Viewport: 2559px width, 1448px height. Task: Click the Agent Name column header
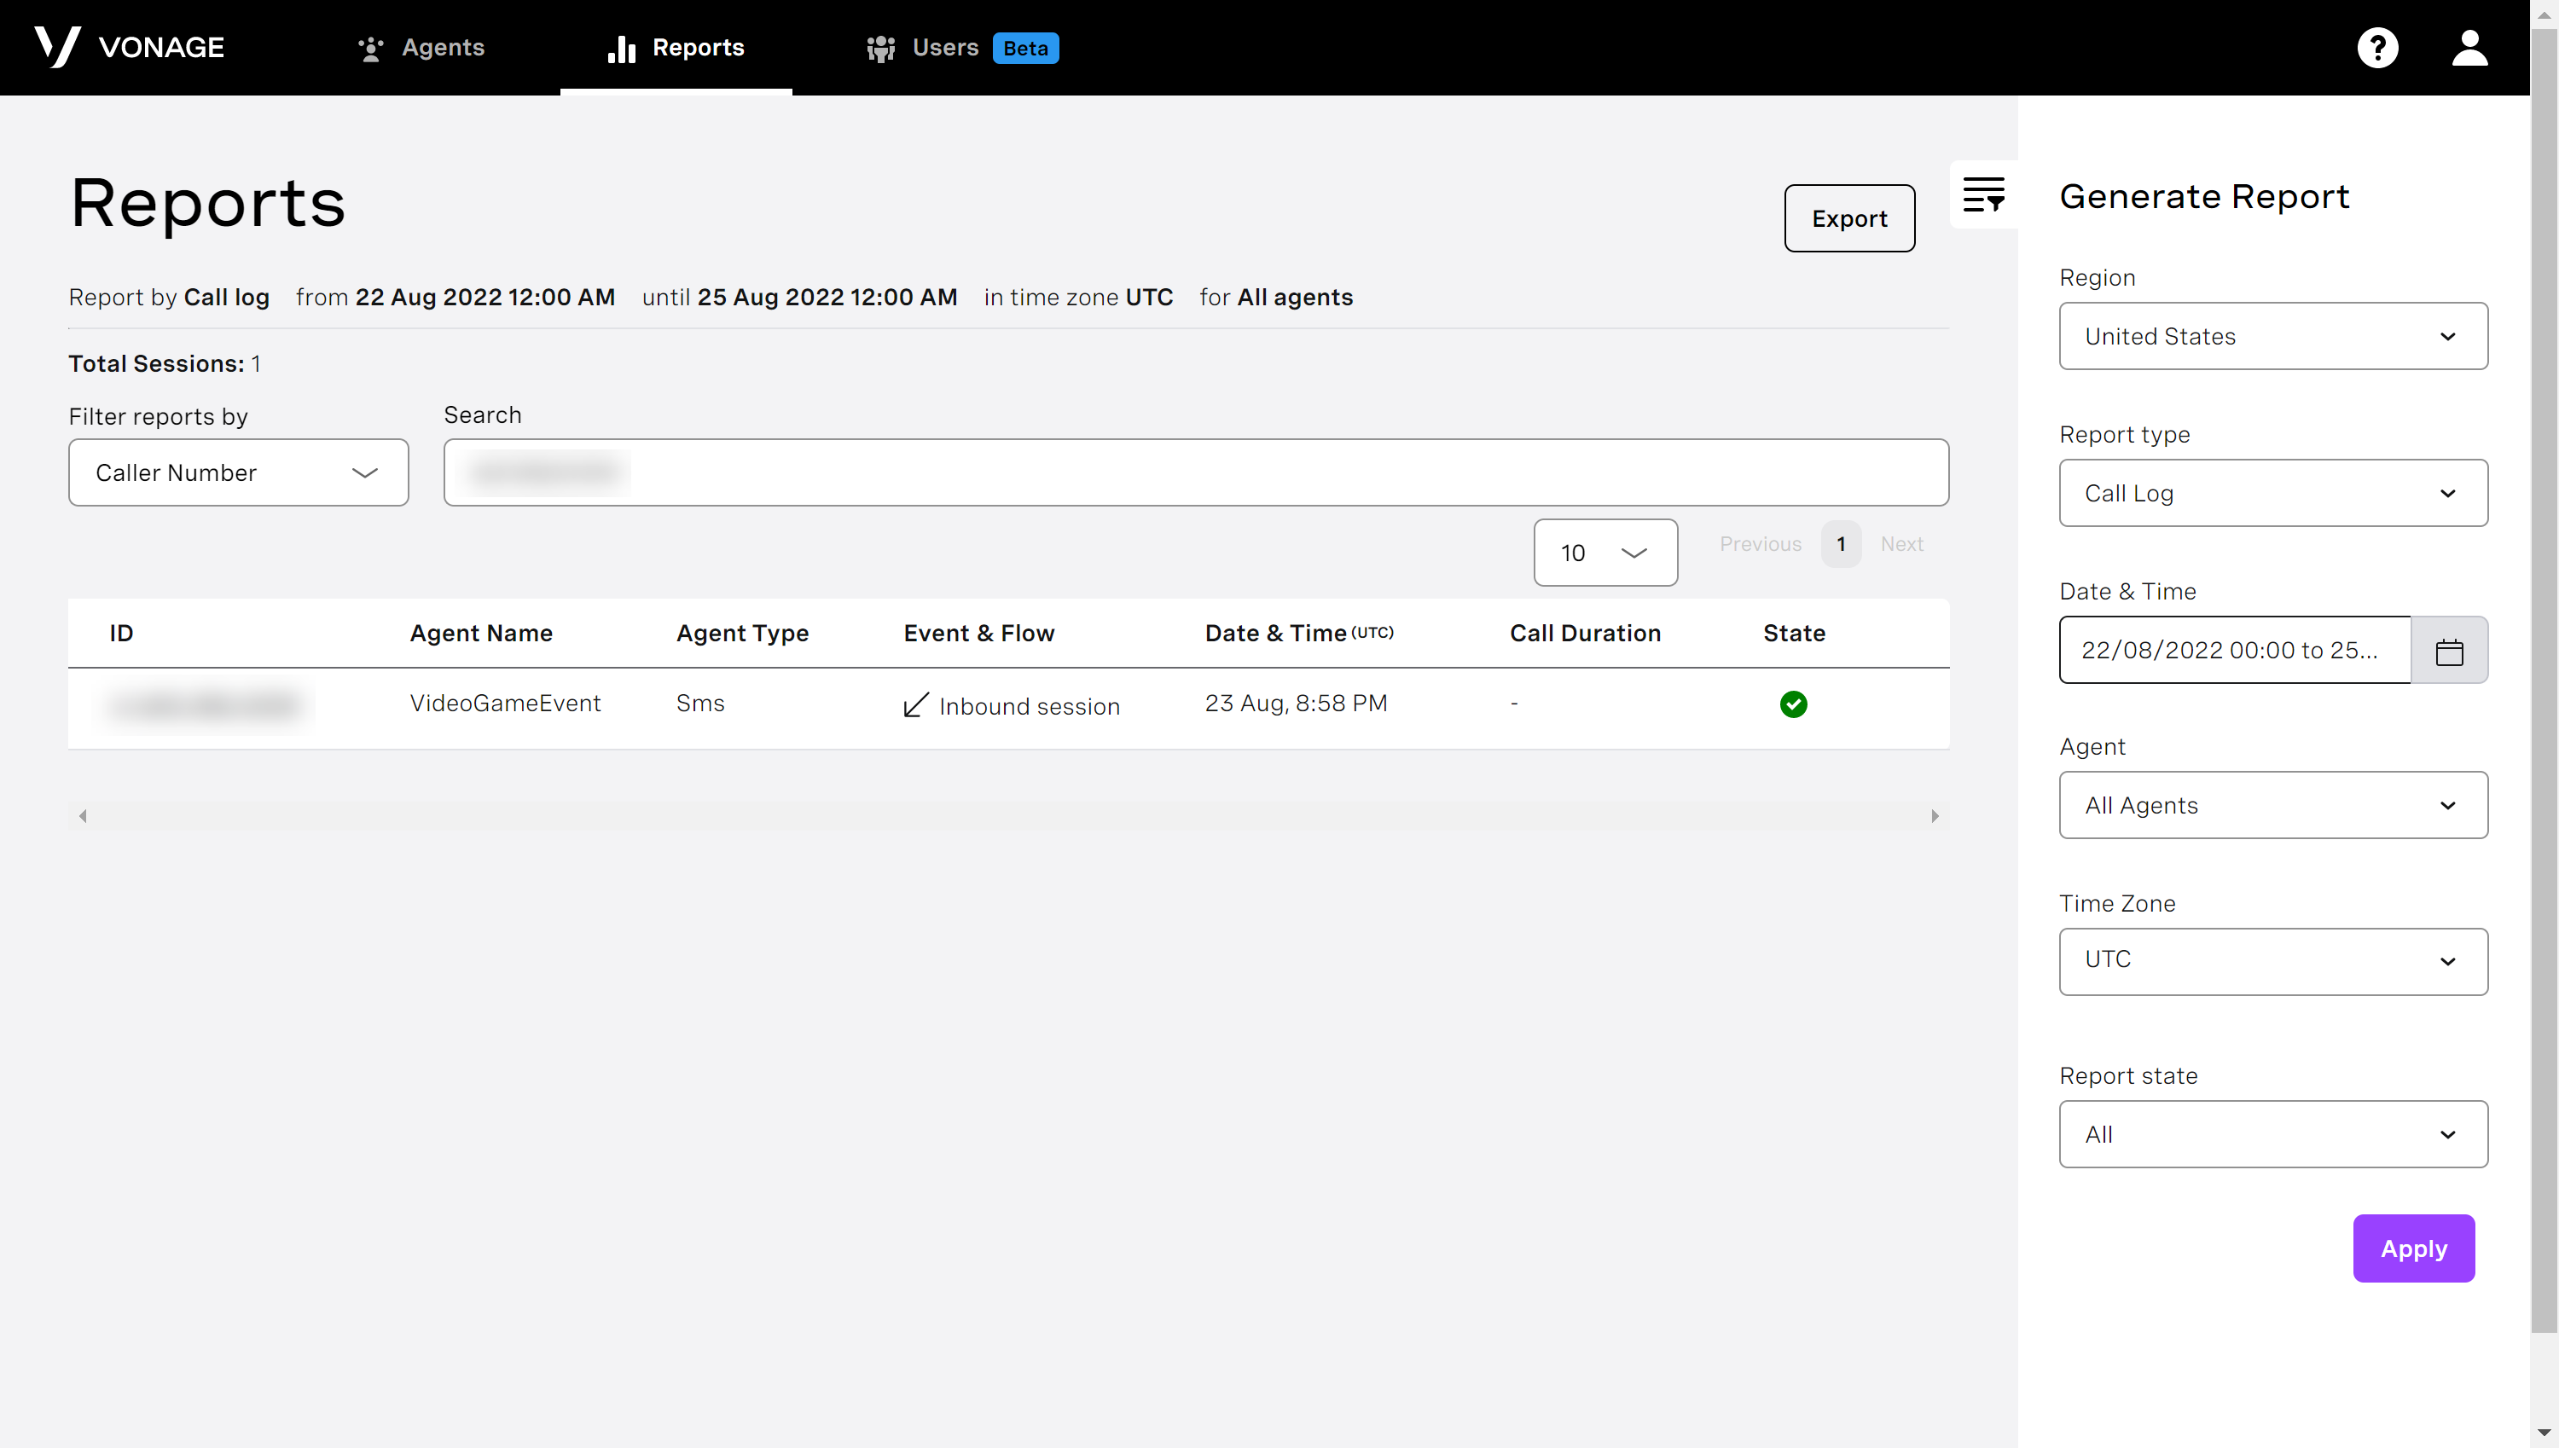(481, 634)
